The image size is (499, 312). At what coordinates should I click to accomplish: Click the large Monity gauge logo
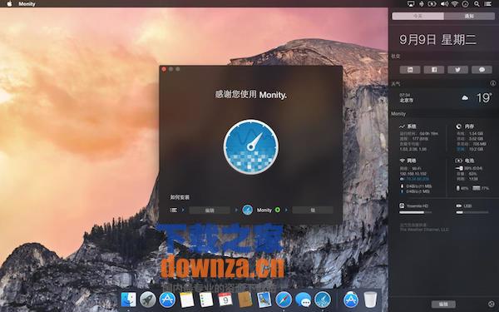[251, 146]
